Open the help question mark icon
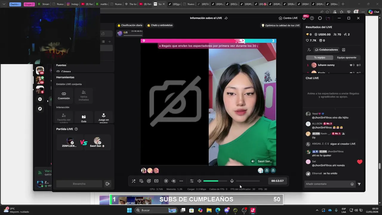382x215 pixels. click(x=312, y=18)
